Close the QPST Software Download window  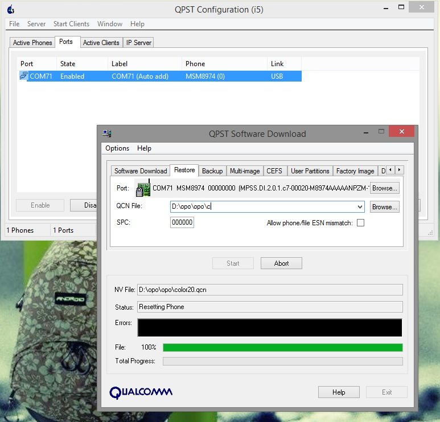tap(405, 133)
